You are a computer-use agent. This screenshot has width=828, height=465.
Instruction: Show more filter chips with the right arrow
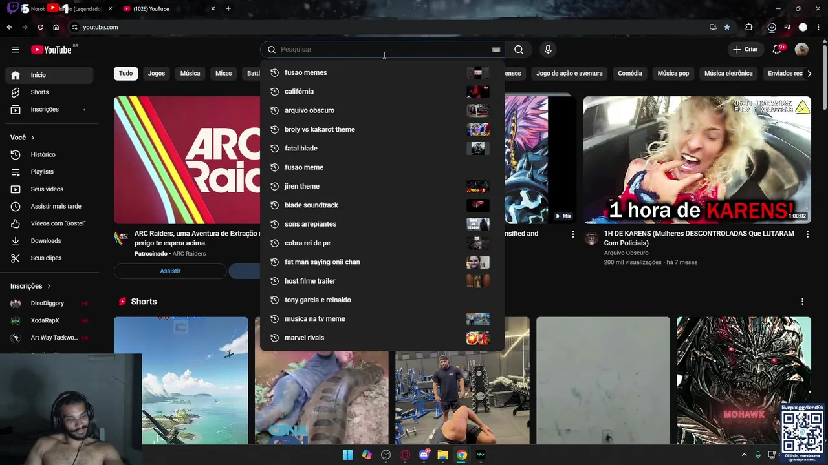click(809, 74)
